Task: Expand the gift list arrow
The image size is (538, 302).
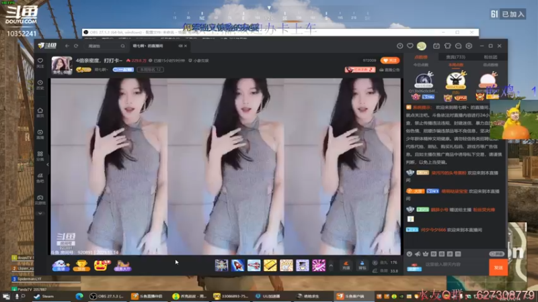Action: (331, 265)
